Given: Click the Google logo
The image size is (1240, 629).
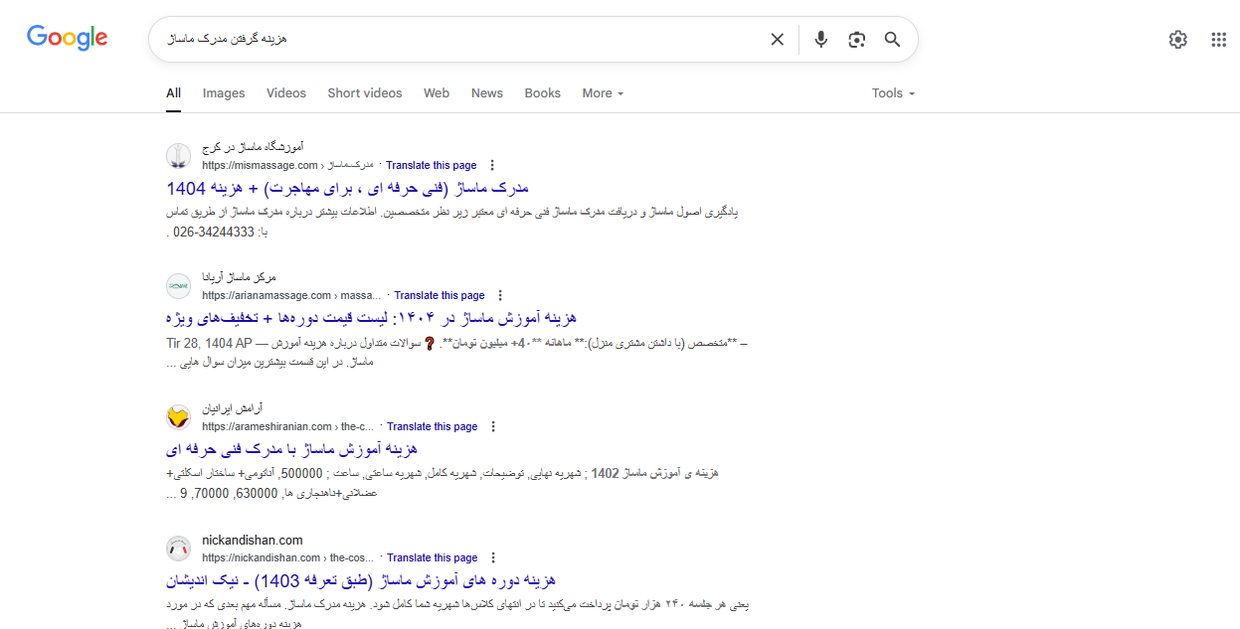Looking at the screenshot, I should point(67,38).
